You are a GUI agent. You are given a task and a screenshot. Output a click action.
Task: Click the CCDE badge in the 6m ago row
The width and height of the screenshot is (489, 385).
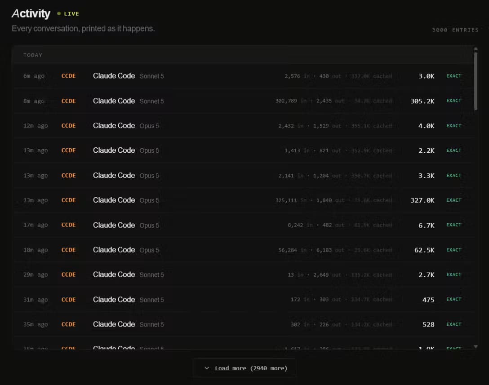(x=69, y=76)
